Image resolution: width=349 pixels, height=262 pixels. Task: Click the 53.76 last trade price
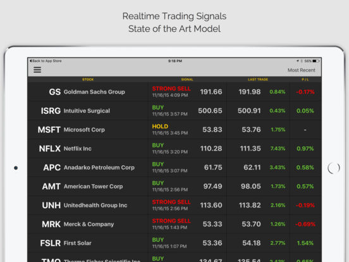coord(251,130)
